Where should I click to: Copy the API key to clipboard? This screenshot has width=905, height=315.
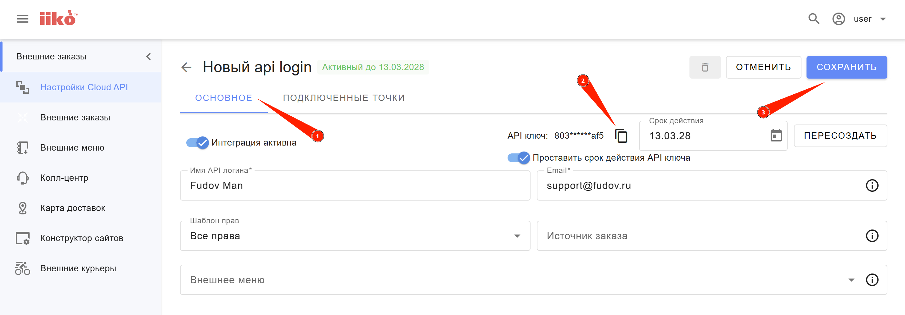621,136
